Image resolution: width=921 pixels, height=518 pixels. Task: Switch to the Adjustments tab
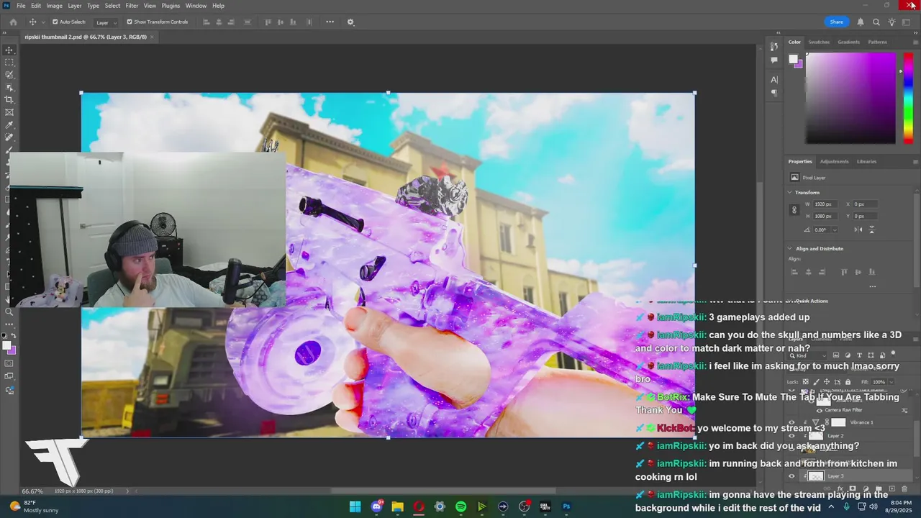coord(834,161)
